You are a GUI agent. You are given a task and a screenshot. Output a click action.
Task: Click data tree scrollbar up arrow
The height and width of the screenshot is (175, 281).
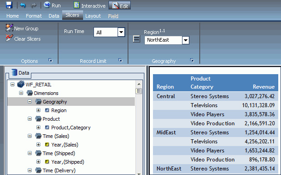pos(139,84)
